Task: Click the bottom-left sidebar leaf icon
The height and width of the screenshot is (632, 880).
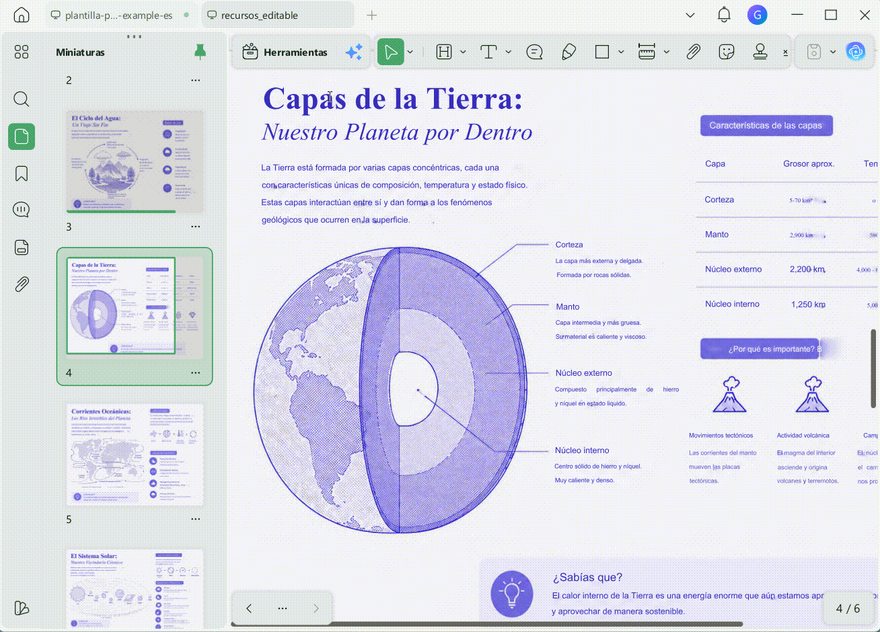Action: pyautogui.click(x=22, y=608)
